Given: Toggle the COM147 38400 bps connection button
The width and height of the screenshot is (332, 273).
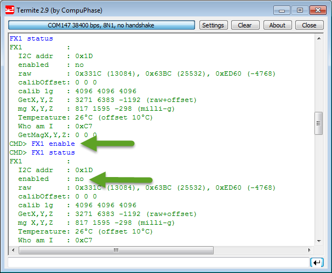Looking at the screenshot, I should click(x=102, y=25).
